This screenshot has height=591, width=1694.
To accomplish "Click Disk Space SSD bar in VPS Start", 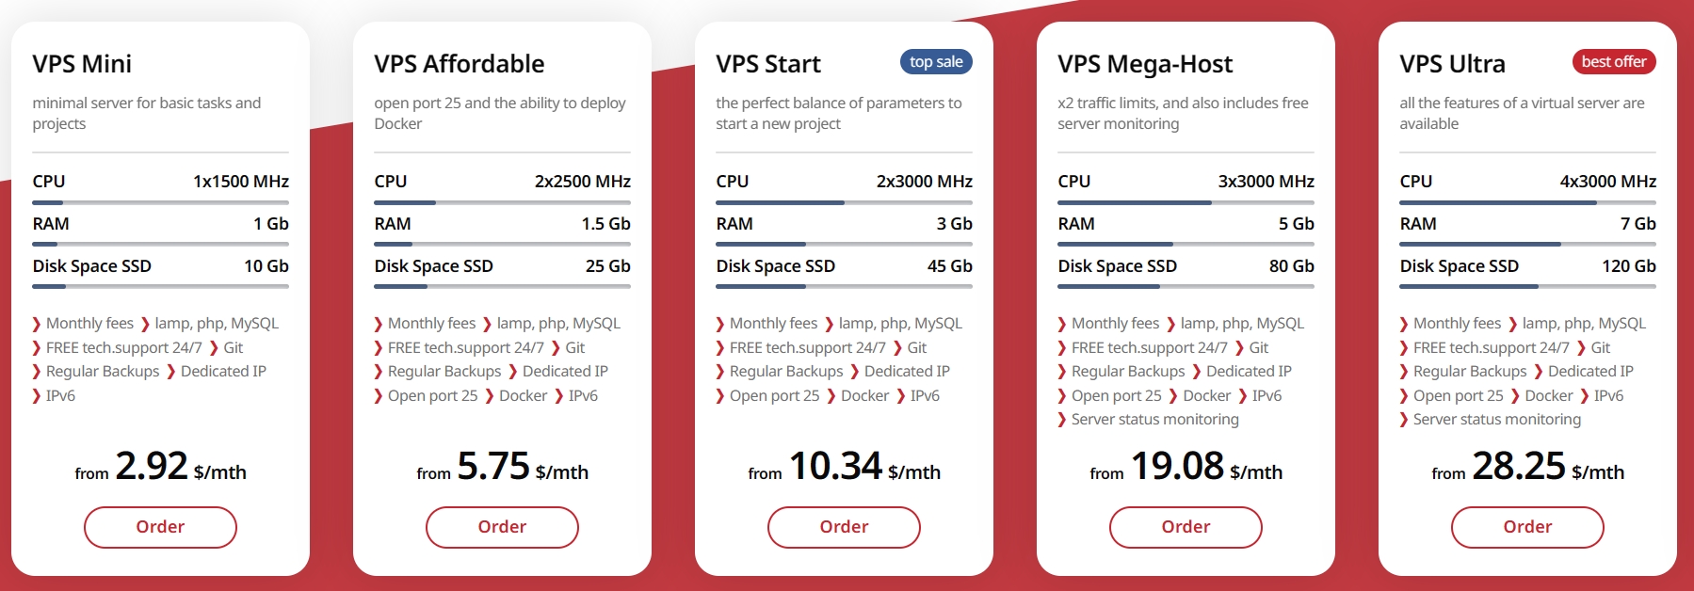I will [x=844, y=287].
